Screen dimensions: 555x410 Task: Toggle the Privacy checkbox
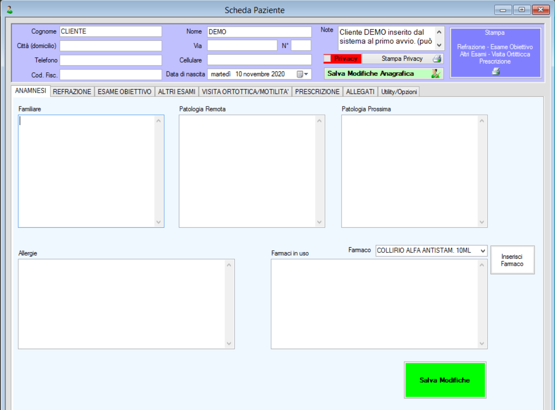click(x=327, y=59)
